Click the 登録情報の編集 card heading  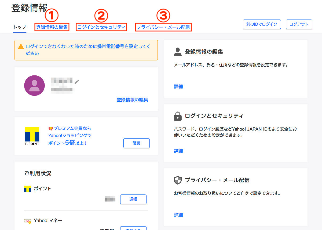(x=204, y=52)
